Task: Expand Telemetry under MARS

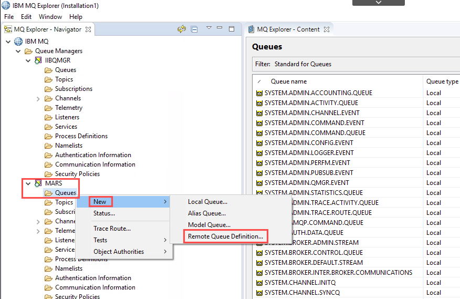Action: tap(38, 231)
